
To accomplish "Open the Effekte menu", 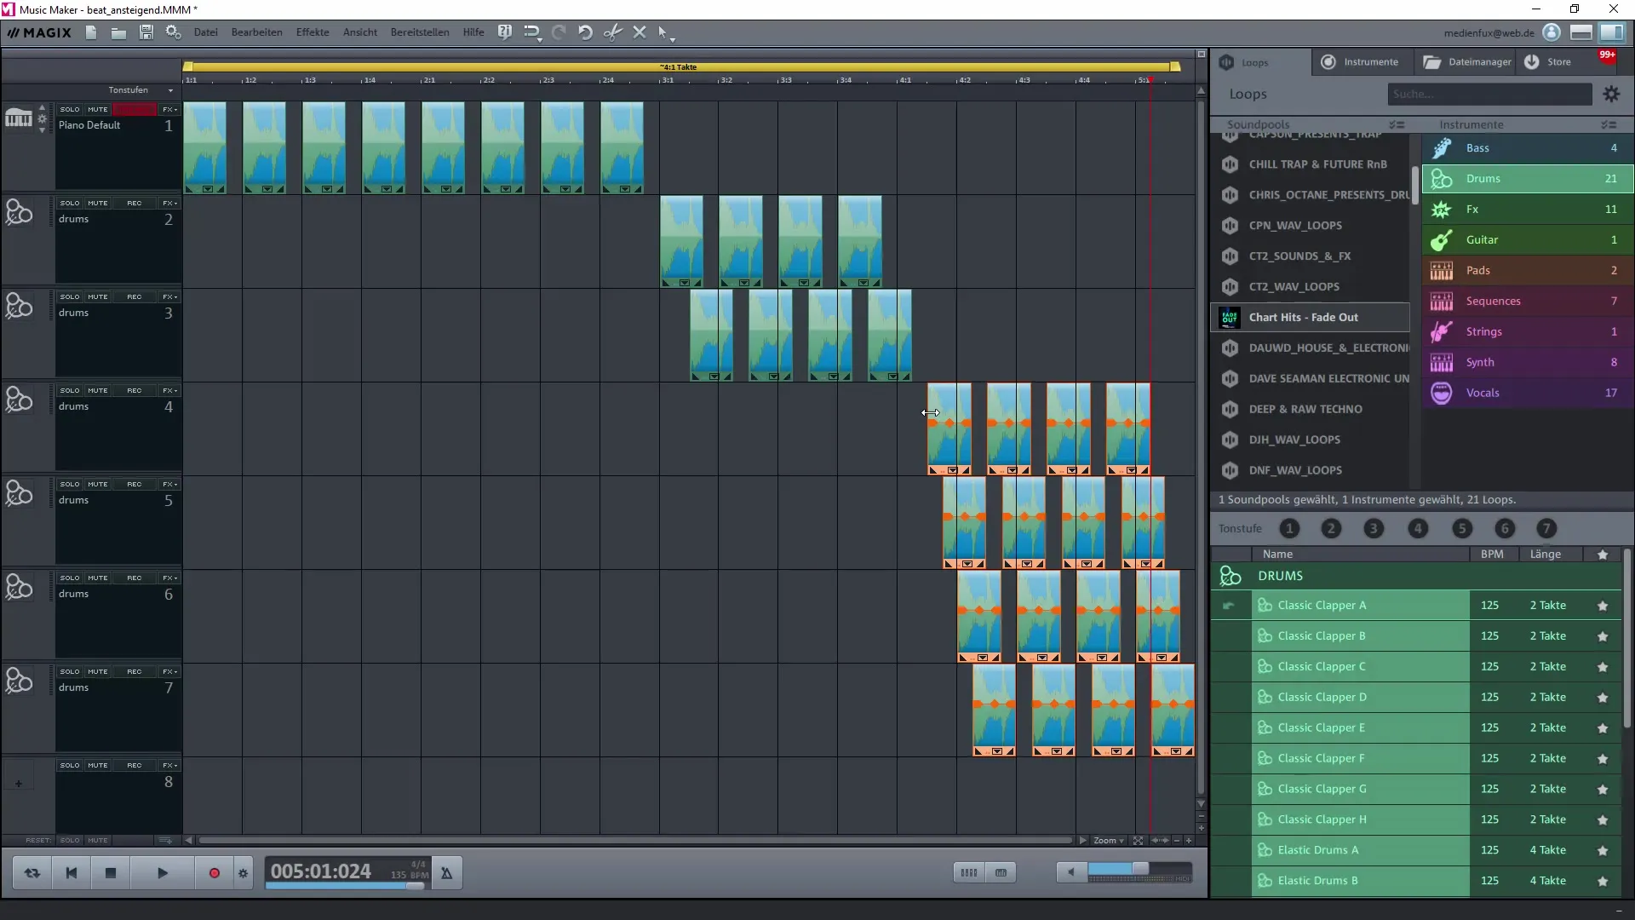I will [x=313, y=32].
